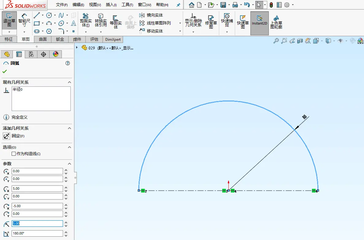Viewport: 364px width, 240px height.
Task: Select 等距实体 offset entities tool
Action: coord(116,22)
